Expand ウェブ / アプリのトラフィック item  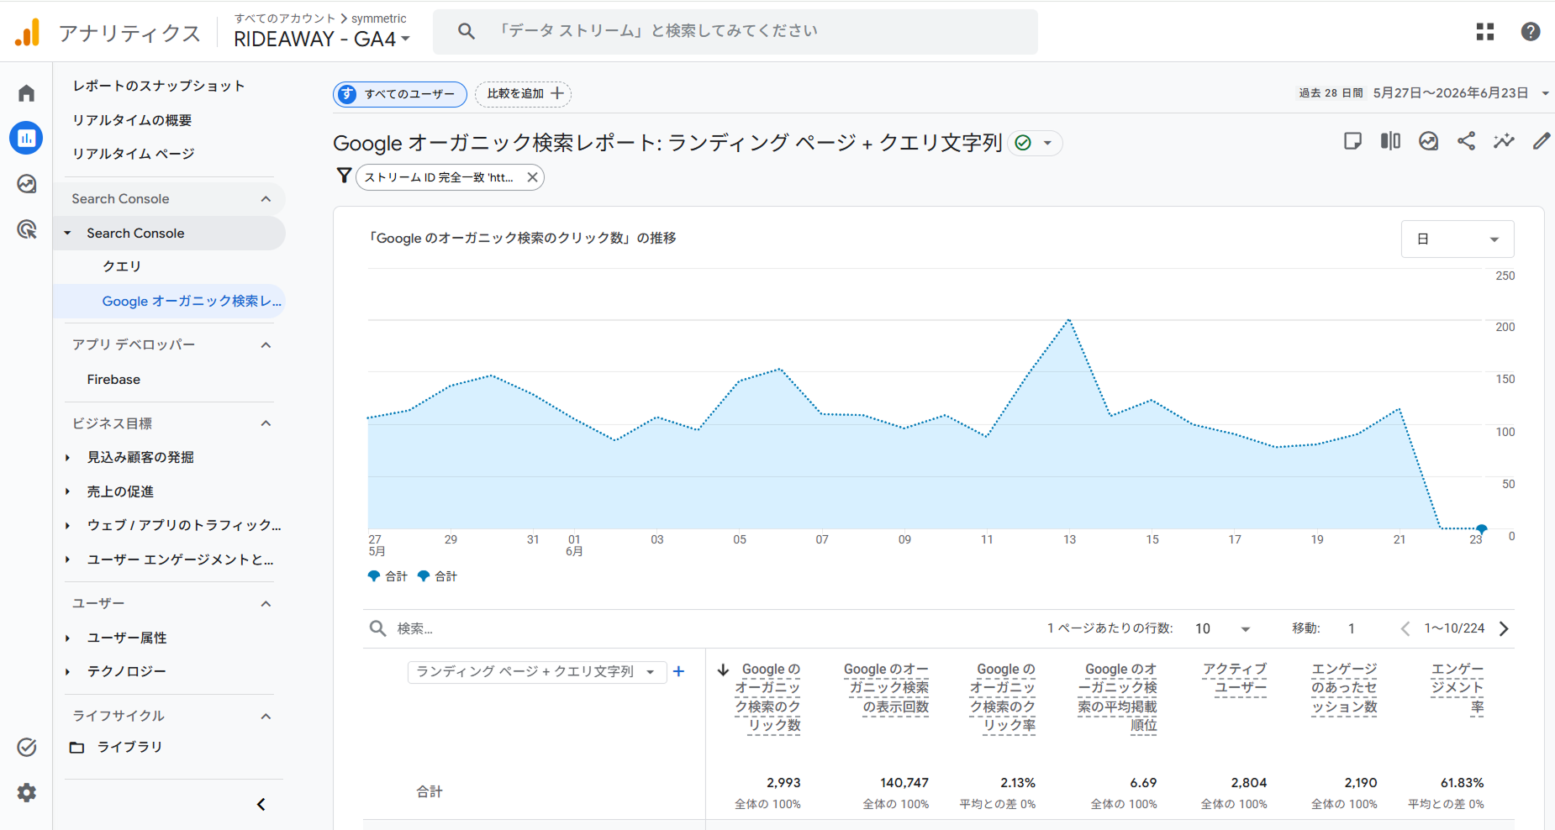67,525
